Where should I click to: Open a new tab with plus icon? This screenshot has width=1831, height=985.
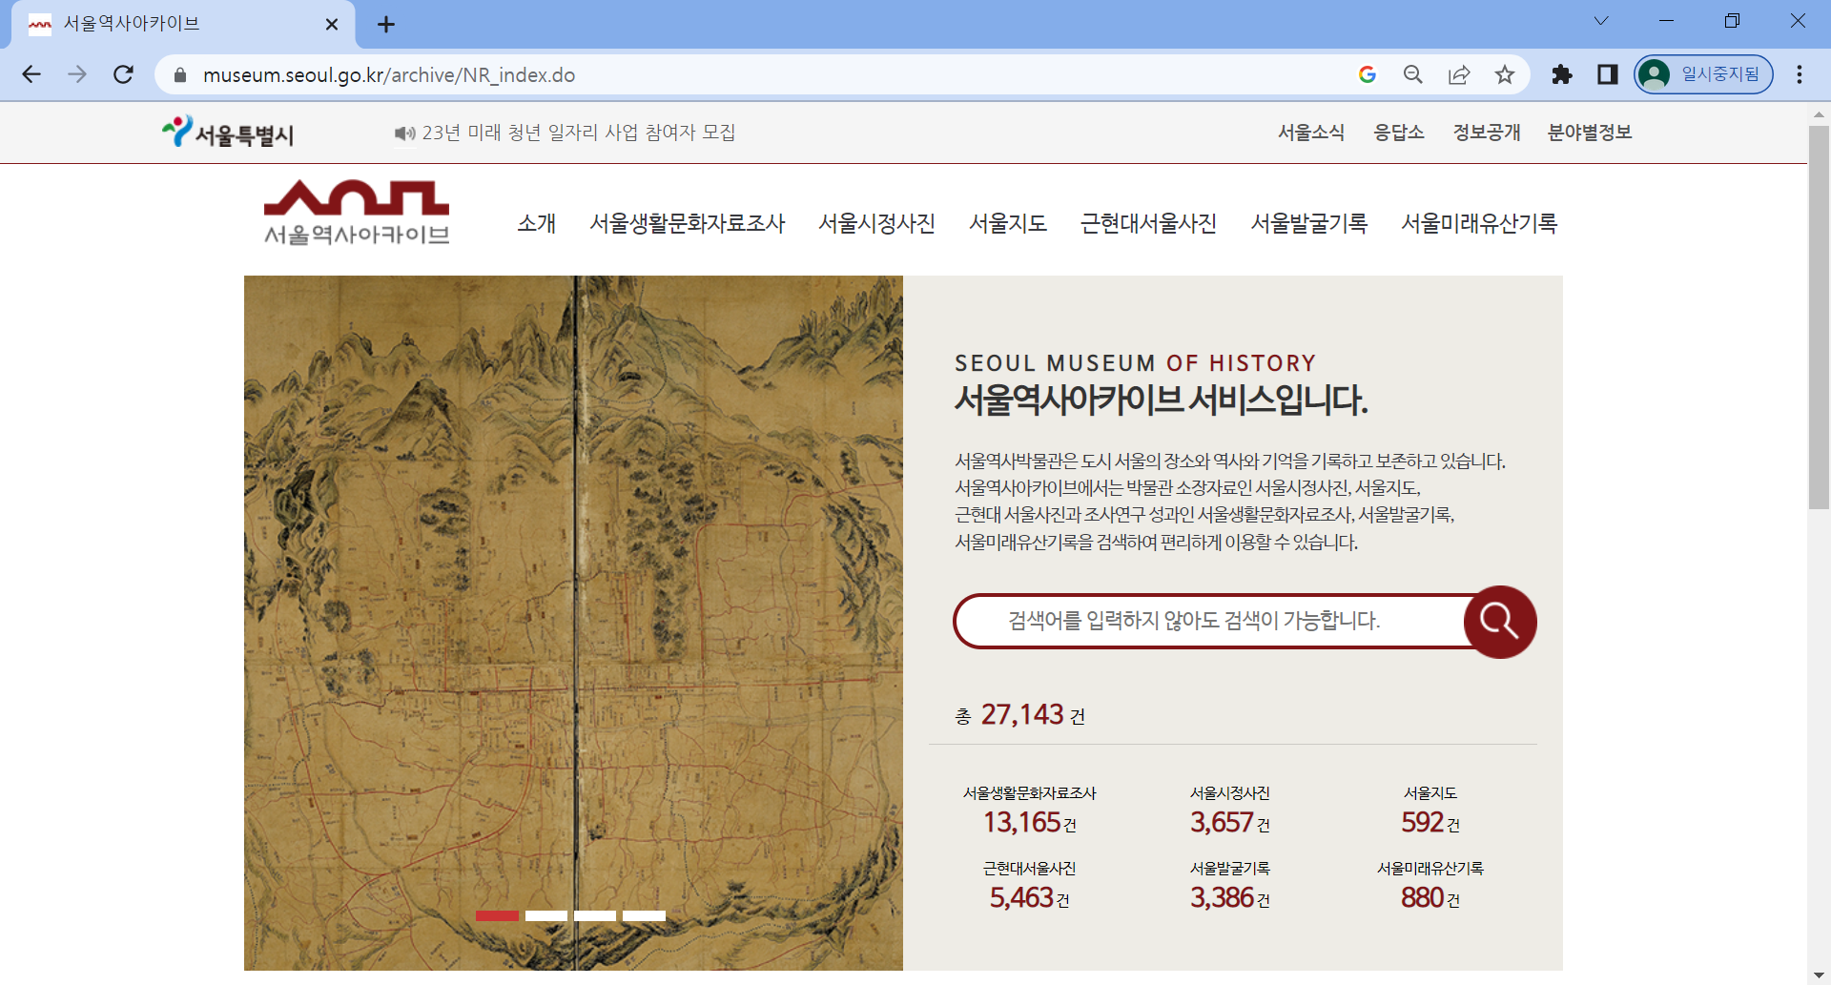(x=386, y=25)
